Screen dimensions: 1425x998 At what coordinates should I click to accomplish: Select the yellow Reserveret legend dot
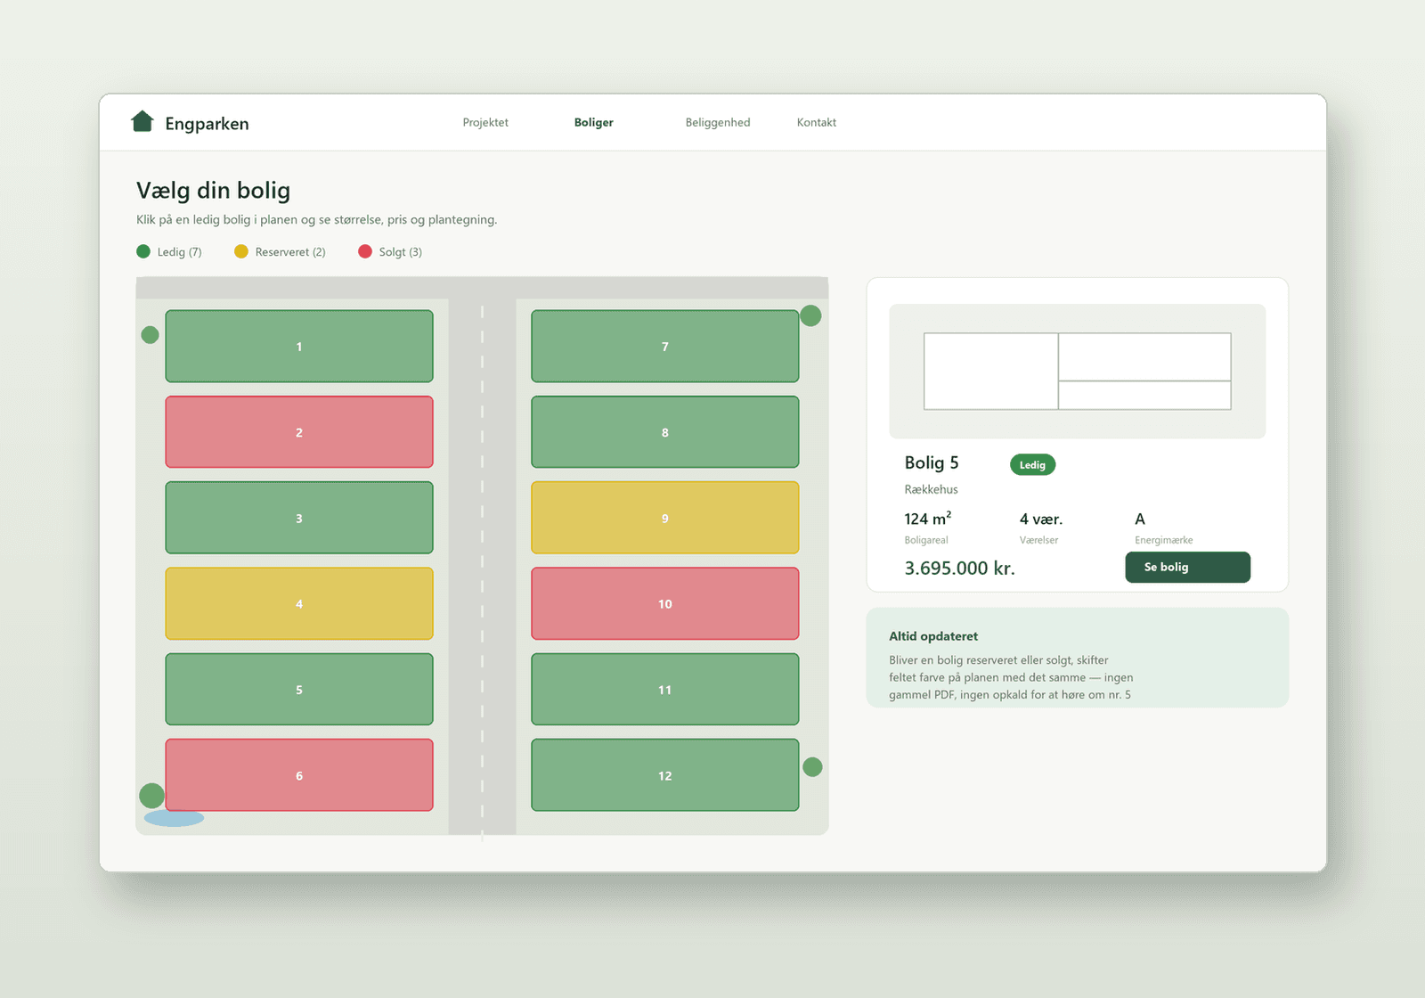click(241, 251)
